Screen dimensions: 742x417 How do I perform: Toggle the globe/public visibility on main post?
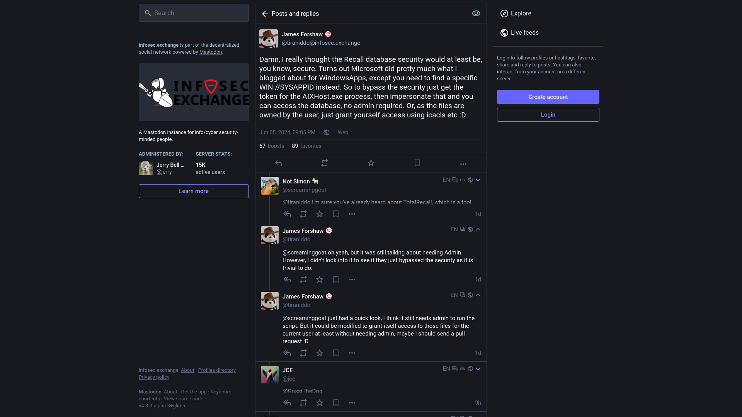pyautogui.click(x=326, y=132)
